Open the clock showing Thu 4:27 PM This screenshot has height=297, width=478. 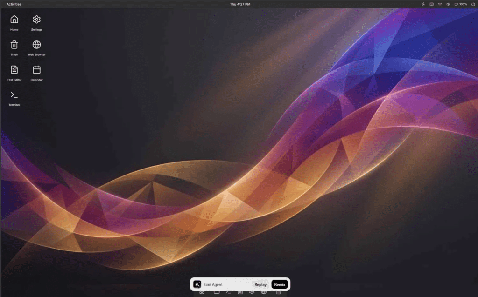240,4
